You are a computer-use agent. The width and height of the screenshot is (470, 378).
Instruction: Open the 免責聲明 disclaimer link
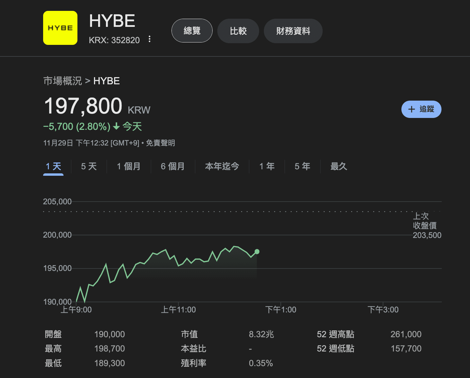tap(160, 143)
